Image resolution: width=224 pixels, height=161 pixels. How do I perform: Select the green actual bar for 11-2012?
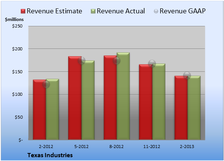158,101
